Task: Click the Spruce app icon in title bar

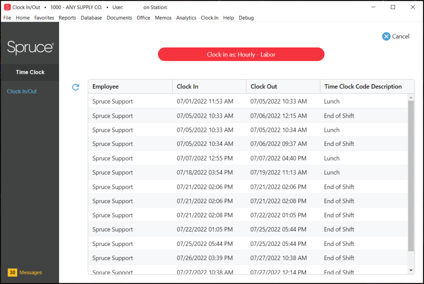Action: [x=7, y=7]
